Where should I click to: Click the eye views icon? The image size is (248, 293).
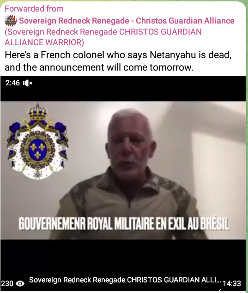click(20, 283)
